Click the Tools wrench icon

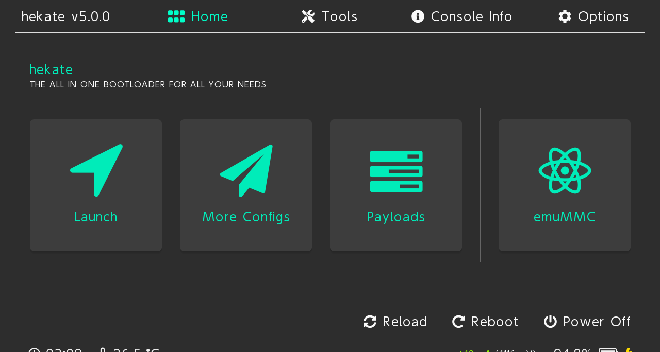[x=308, y=16]
